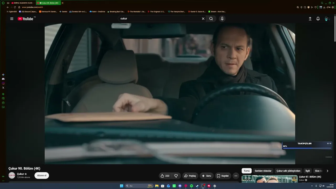Open a new browser tab with plus
This screenshot has height=189, width=336.
pyautogui.click(x=62, y=3)
